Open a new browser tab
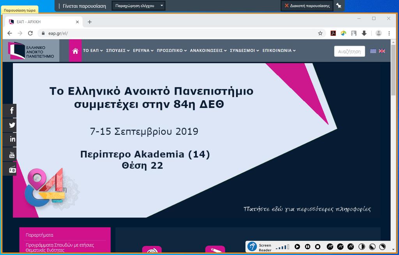Image resolution: width=399 pixels, height=255 pixels. tap(90, 22)
